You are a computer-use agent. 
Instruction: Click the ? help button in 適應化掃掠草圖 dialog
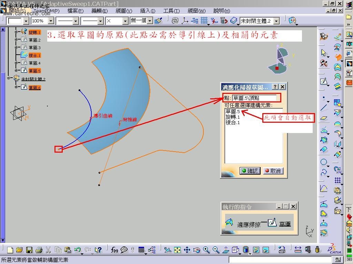(275, 87)
